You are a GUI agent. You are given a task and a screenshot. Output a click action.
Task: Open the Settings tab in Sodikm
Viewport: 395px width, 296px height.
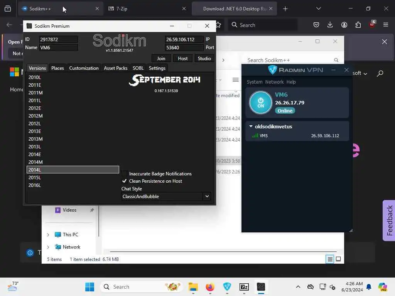click(157, 68)
